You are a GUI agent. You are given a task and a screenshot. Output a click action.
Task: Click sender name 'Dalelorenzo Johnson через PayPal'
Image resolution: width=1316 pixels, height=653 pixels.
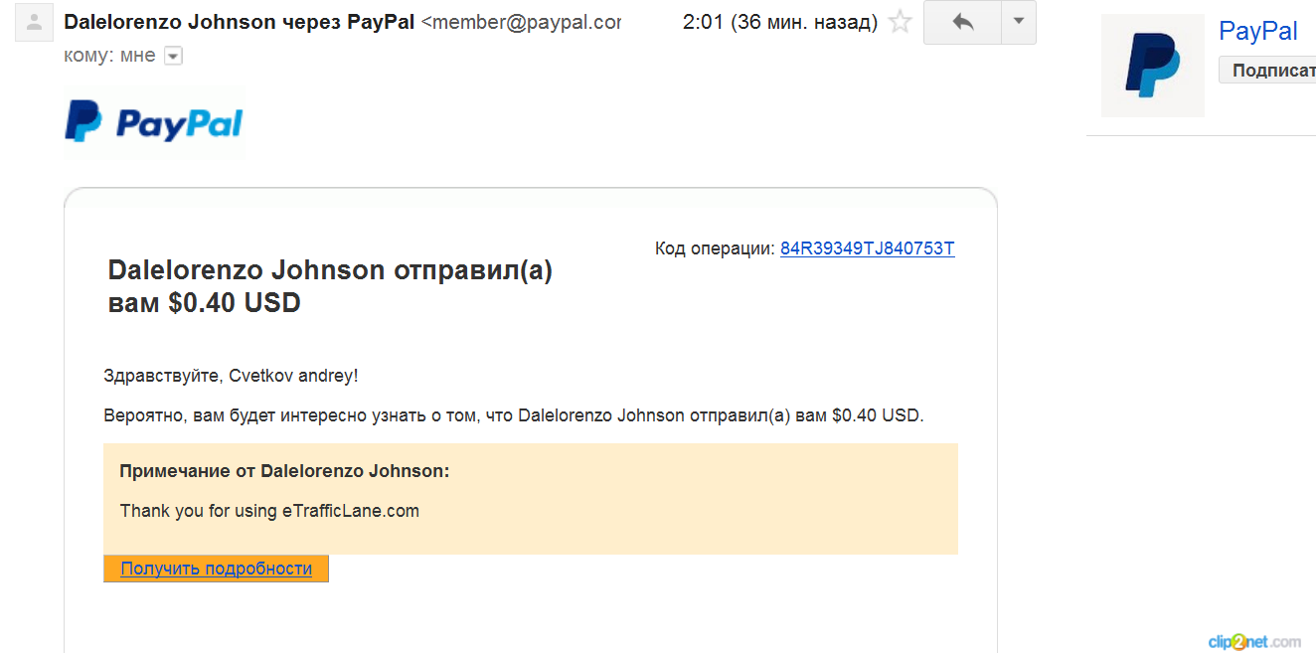(x=239, y=22)
